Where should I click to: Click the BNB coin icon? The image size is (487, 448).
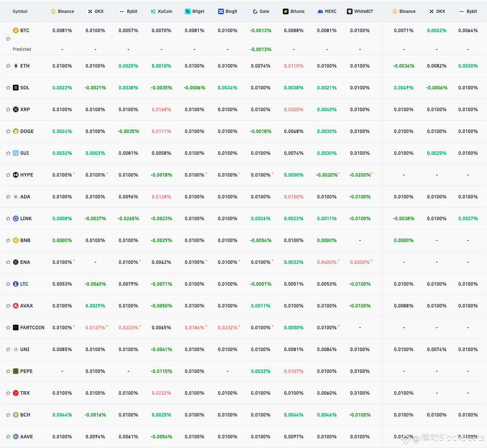pyautogui.click(x=16, y=240)
